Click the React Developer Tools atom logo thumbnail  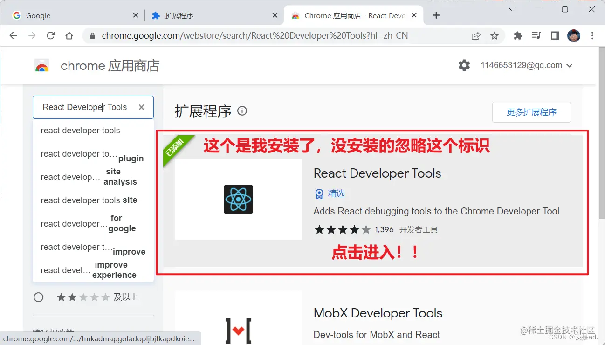(238, 199)
